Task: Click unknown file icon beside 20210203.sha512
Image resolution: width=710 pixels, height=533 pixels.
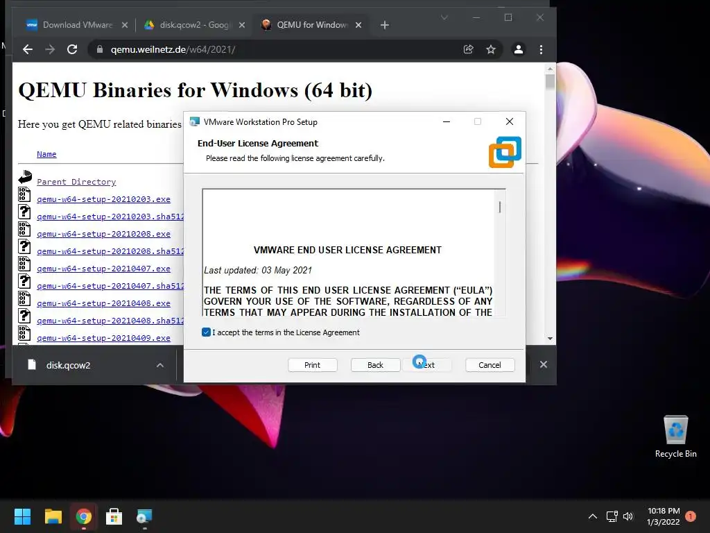Action: pyautogui.click(x=24, y=212)
